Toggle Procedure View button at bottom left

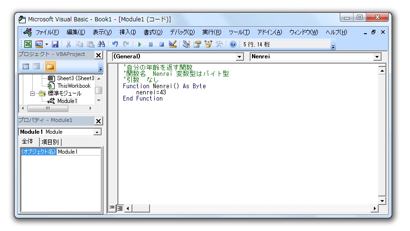(112, 208)
